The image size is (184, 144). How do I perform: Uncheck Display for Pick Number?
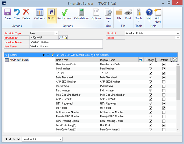click(151, 91)
